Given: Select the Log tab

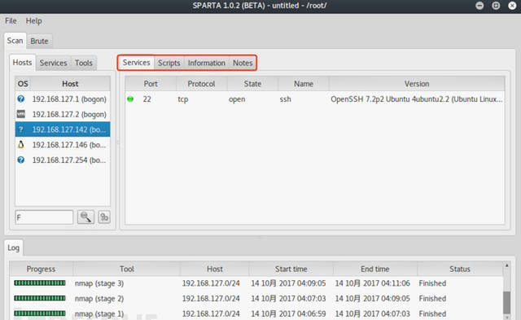Looking at the screenshot, I should pos(13,248).
